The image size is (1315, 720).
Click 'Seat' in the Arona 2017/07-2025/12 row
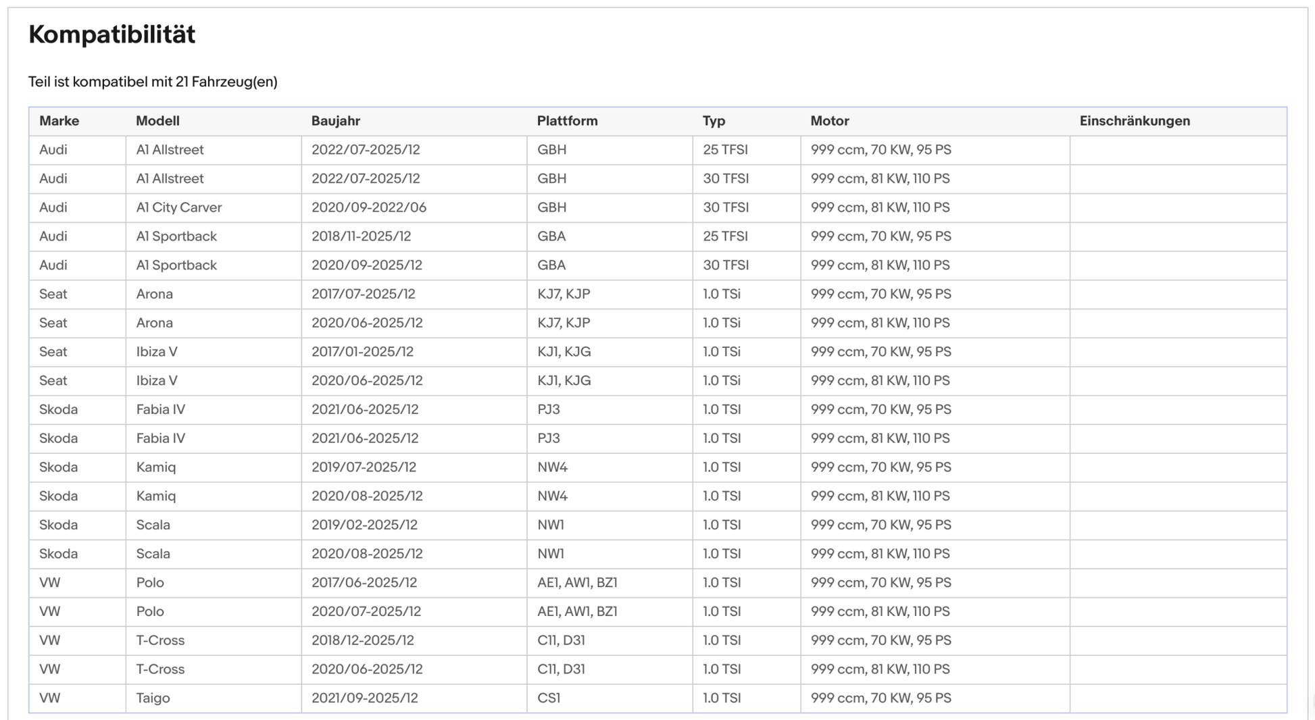[x=53, y=294]
